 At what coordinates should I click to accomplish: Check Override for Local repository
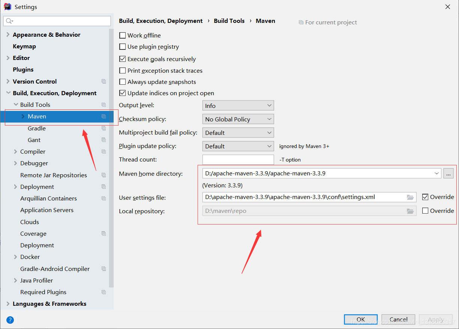click(x=425, y=211)
